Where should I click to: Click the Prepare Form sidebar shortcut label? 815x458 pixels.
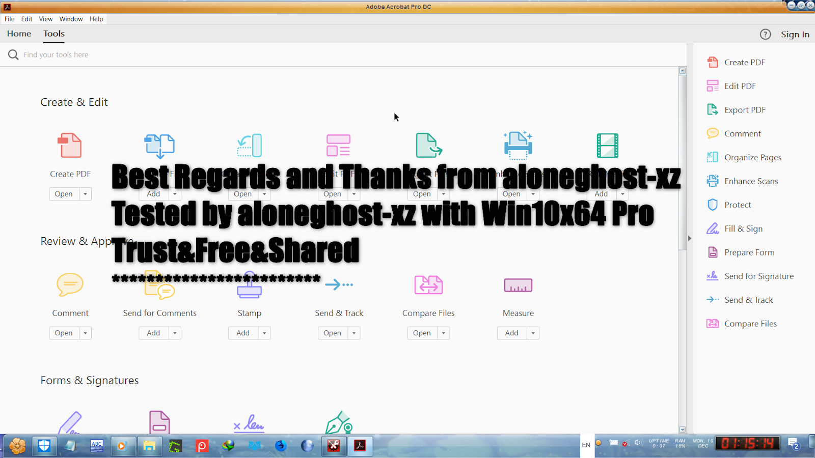coord(749,252)
